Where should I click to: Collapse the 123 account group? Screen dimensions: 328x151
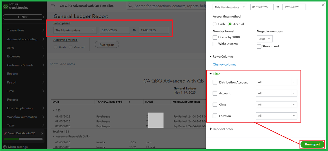[x=53, y=110]
